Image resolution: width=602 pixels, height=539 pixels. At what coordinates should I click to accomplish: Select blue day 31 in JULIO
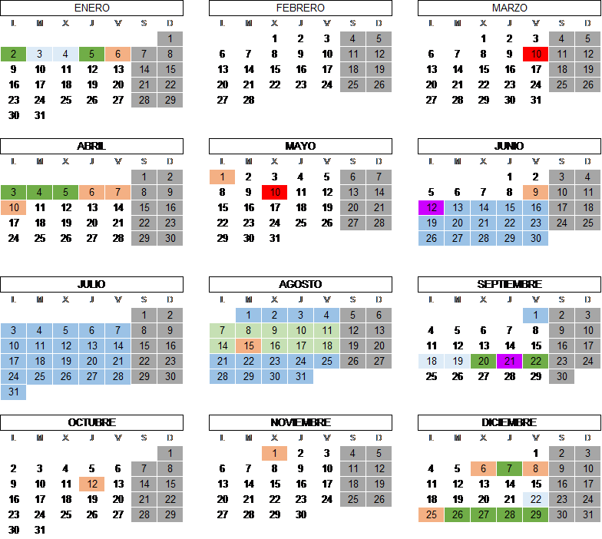point(14,392)
